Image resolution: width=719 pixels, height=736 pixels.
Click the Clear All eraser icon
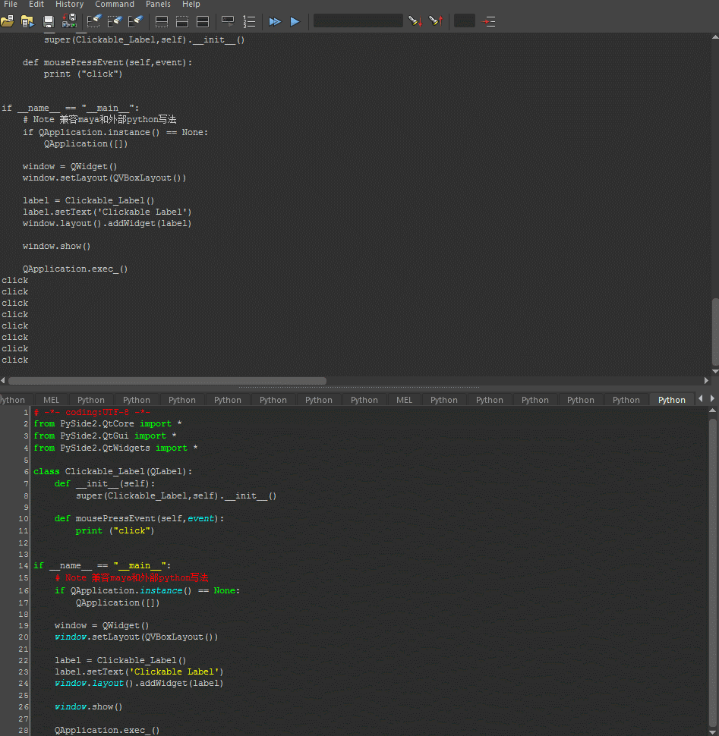point(135,21)
